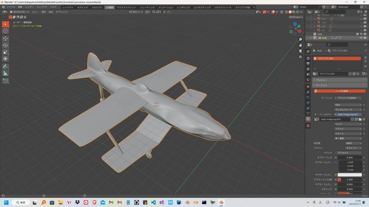Toggle visibility eye of the body object
The image size is (369, 207).
pos(361,38)
